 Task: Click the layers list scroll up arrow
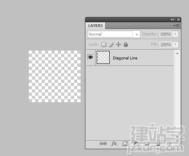click(177, 53)
